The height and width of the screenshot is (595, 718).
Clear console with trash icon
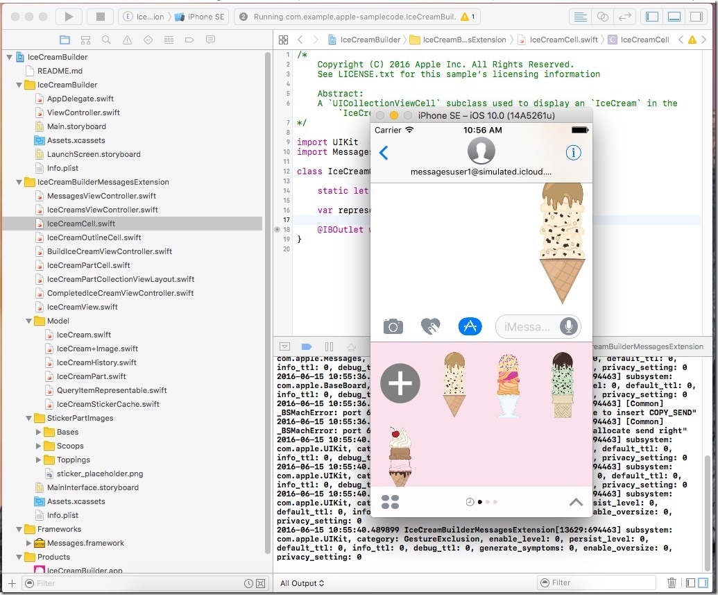click(672, 583)
